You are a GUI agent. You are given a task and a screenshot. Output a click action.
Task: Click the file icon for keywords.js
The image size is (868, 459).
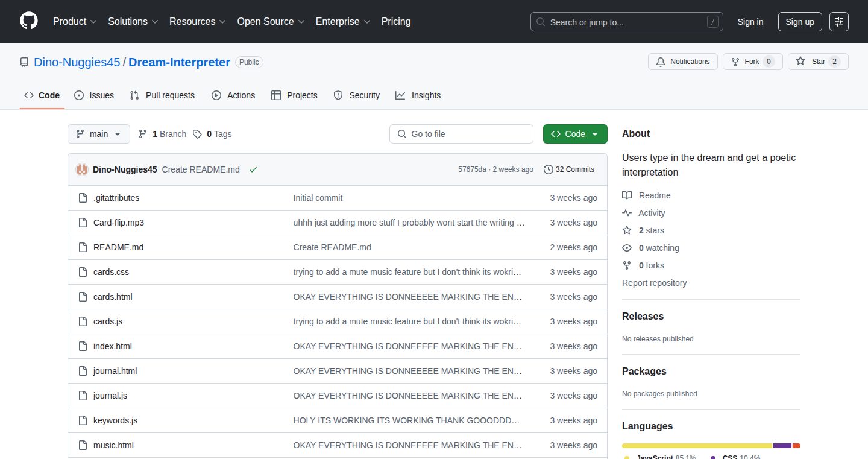pos(83,420)
